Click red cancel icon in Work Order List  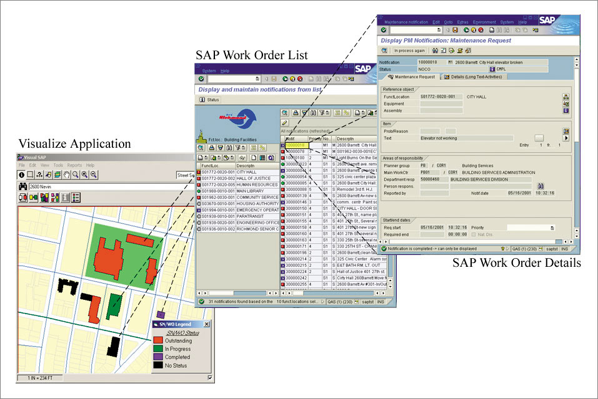tap(300, 79)
